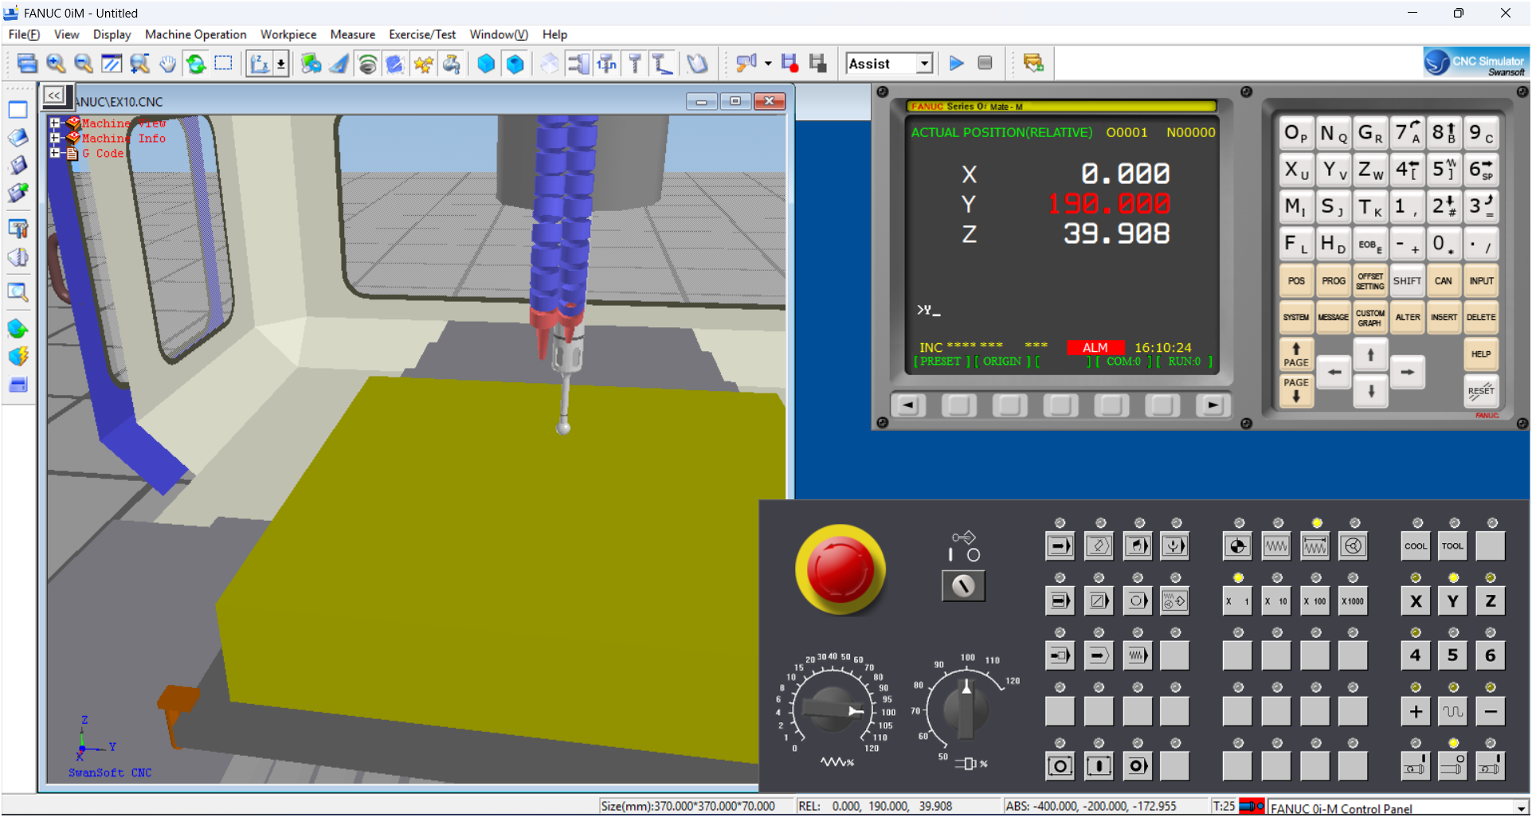Click the cursor left arrow key
This screenshot has width=1532, height=817.
1334,372
